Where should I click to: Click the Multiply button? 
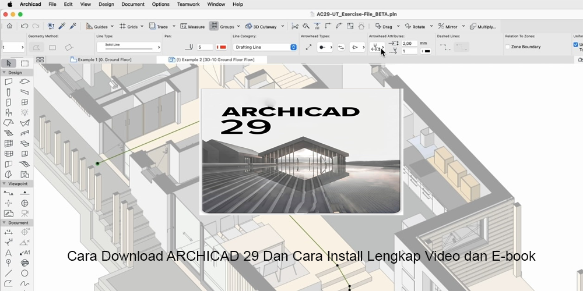(483, 26)
